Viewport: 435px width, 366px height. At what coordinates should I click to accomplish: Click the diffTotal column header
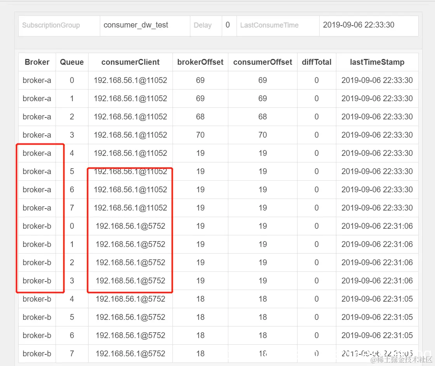point(317,62)
